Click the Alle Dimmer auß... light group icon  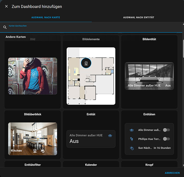pyautogui.click(x=131, y=130)
